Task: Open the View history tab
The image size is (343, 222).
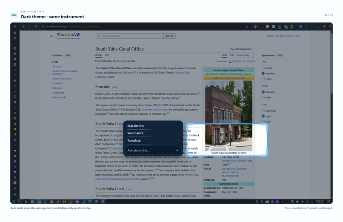Action: click(243, 55)
